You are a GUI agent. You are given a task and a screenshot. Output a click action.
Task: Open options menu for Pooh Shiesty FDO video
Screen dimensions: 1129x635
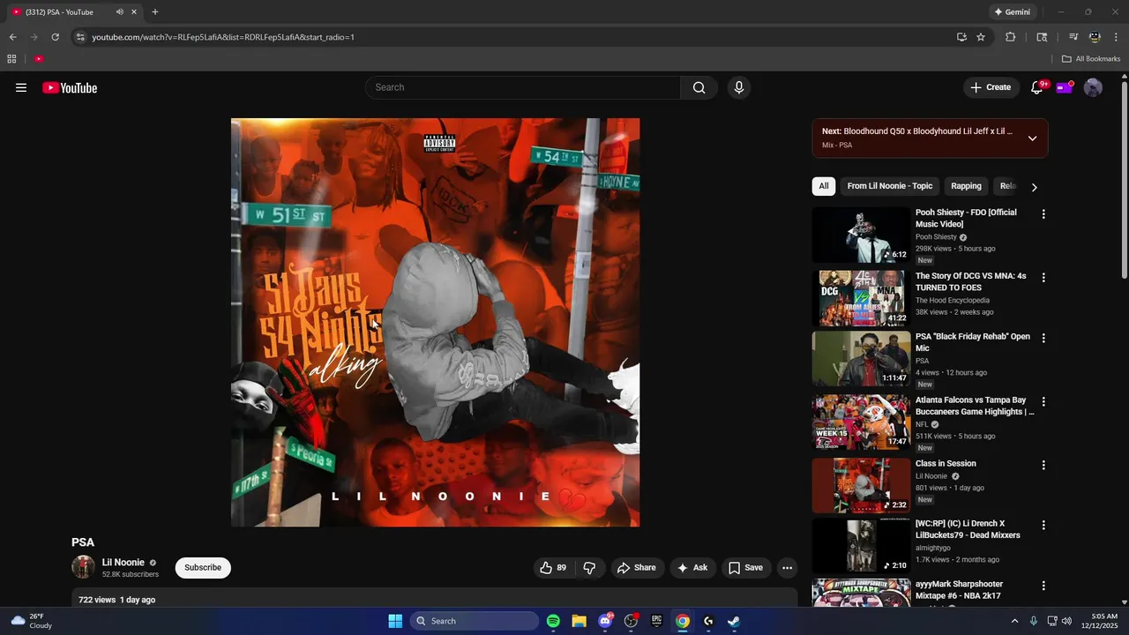pos(1043,213)
